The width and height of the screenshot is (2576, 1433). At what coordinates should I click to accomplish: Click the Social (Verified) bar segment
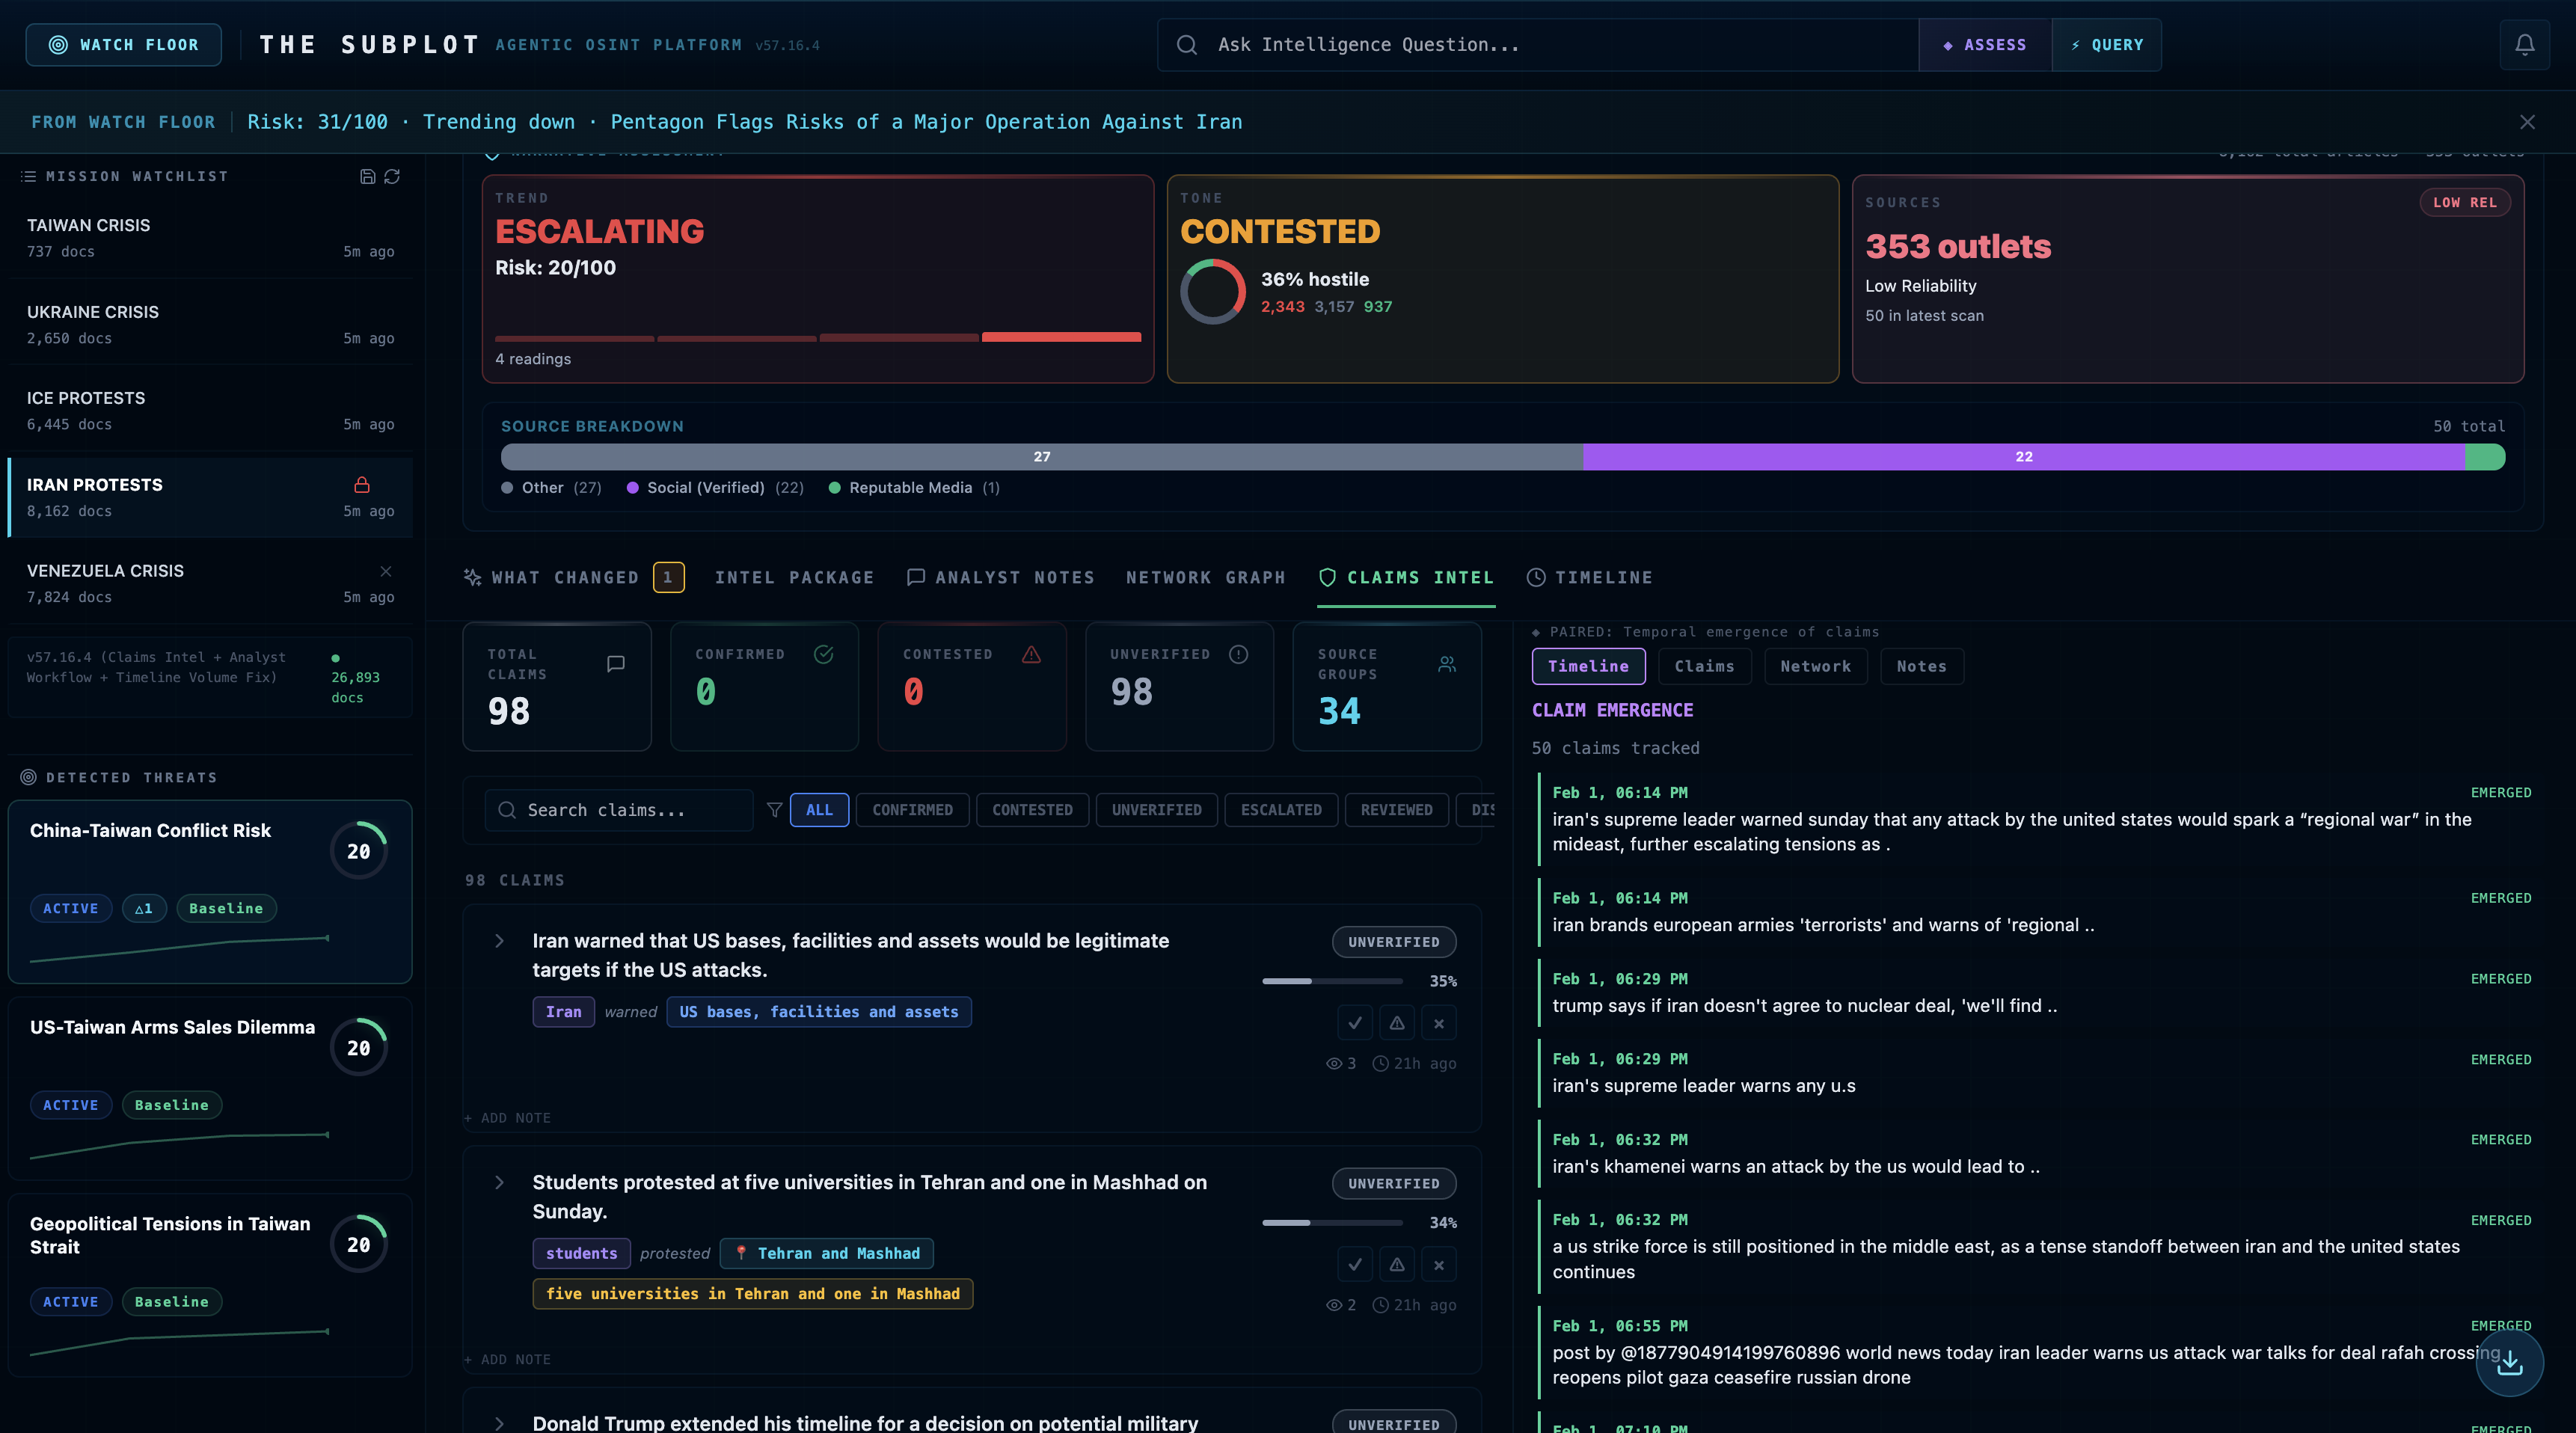2023,456
